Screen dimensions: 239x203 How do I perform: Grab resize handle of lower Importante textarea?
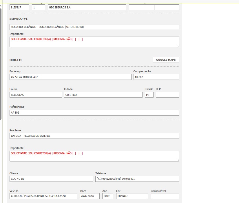coord(178,160)
